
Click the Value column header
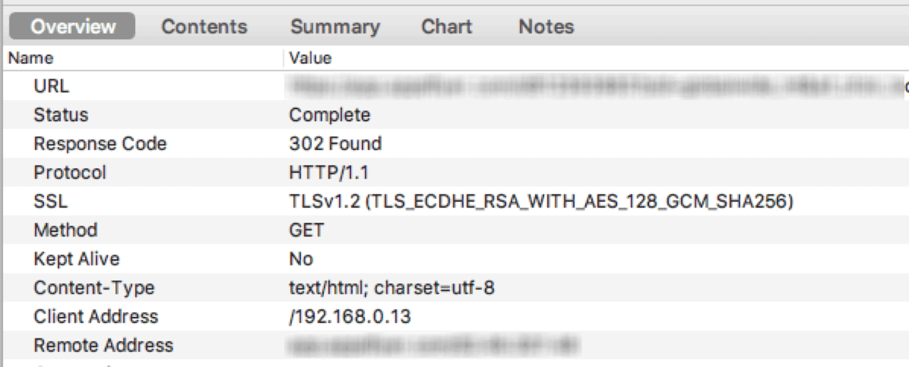click(x=597, y=58)
